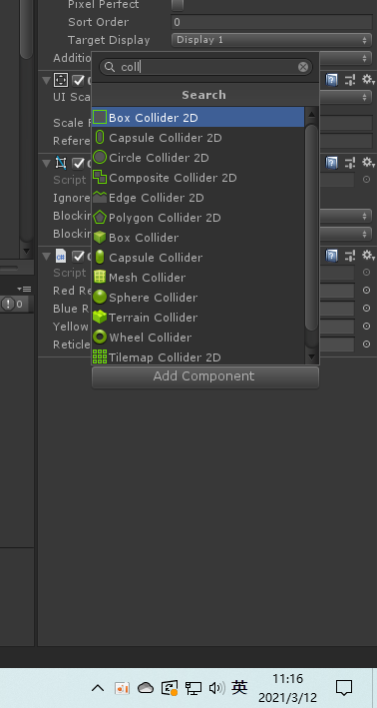Add Edge Collider 2D from list
The width and height of the screenshot is (377, 708).
[197, 198]
